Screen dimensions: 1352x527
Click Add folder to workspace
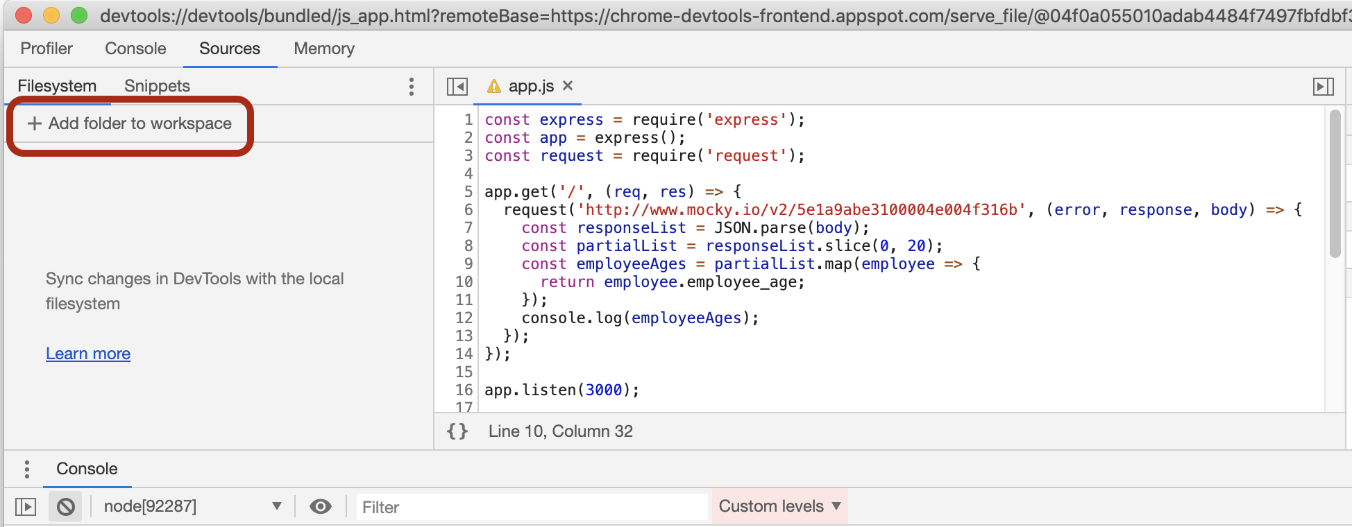130,123
